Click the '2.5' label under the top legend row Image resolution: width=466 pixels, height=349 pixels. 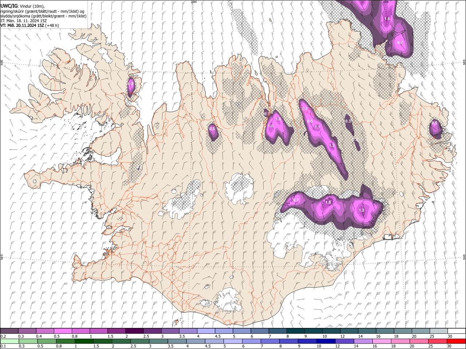pos(146,336)
